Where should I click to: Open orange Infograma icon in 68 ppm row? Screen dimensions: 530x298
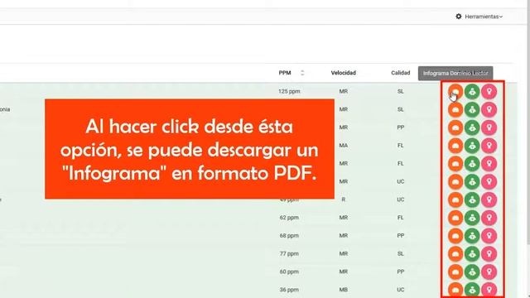(455, 236)
